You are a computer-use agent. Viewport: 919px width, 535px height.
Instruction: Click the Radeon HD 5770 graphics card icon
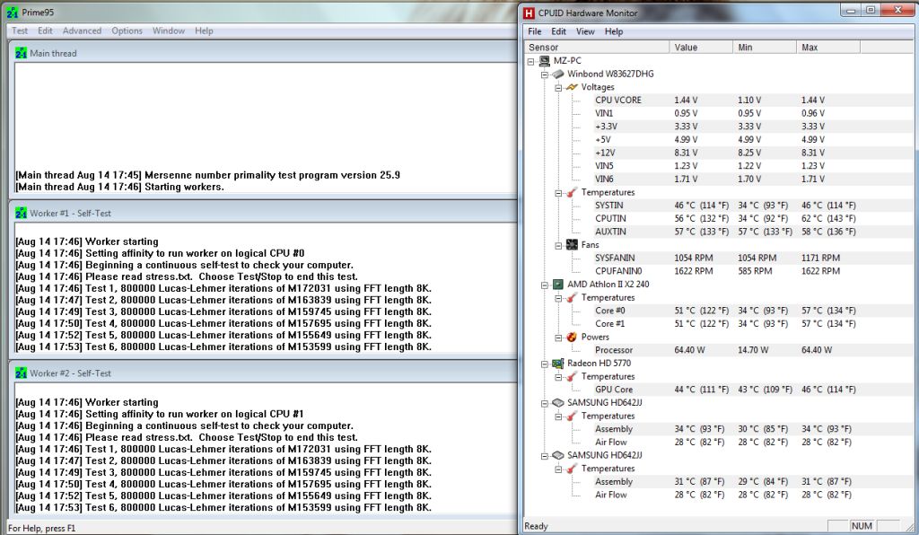(558, 364)
